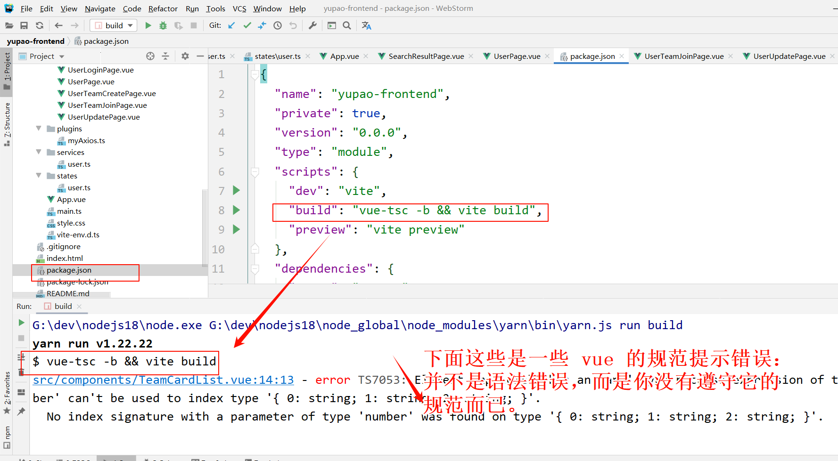Open settings with the wrench icon
Image resolution: width=838 pixels, height=461 pixels.
click(312, 25)
